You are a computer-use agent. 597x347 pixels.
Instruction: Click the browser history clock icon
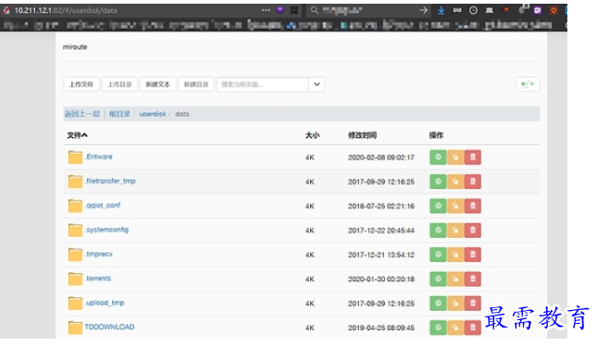[473, 10]
